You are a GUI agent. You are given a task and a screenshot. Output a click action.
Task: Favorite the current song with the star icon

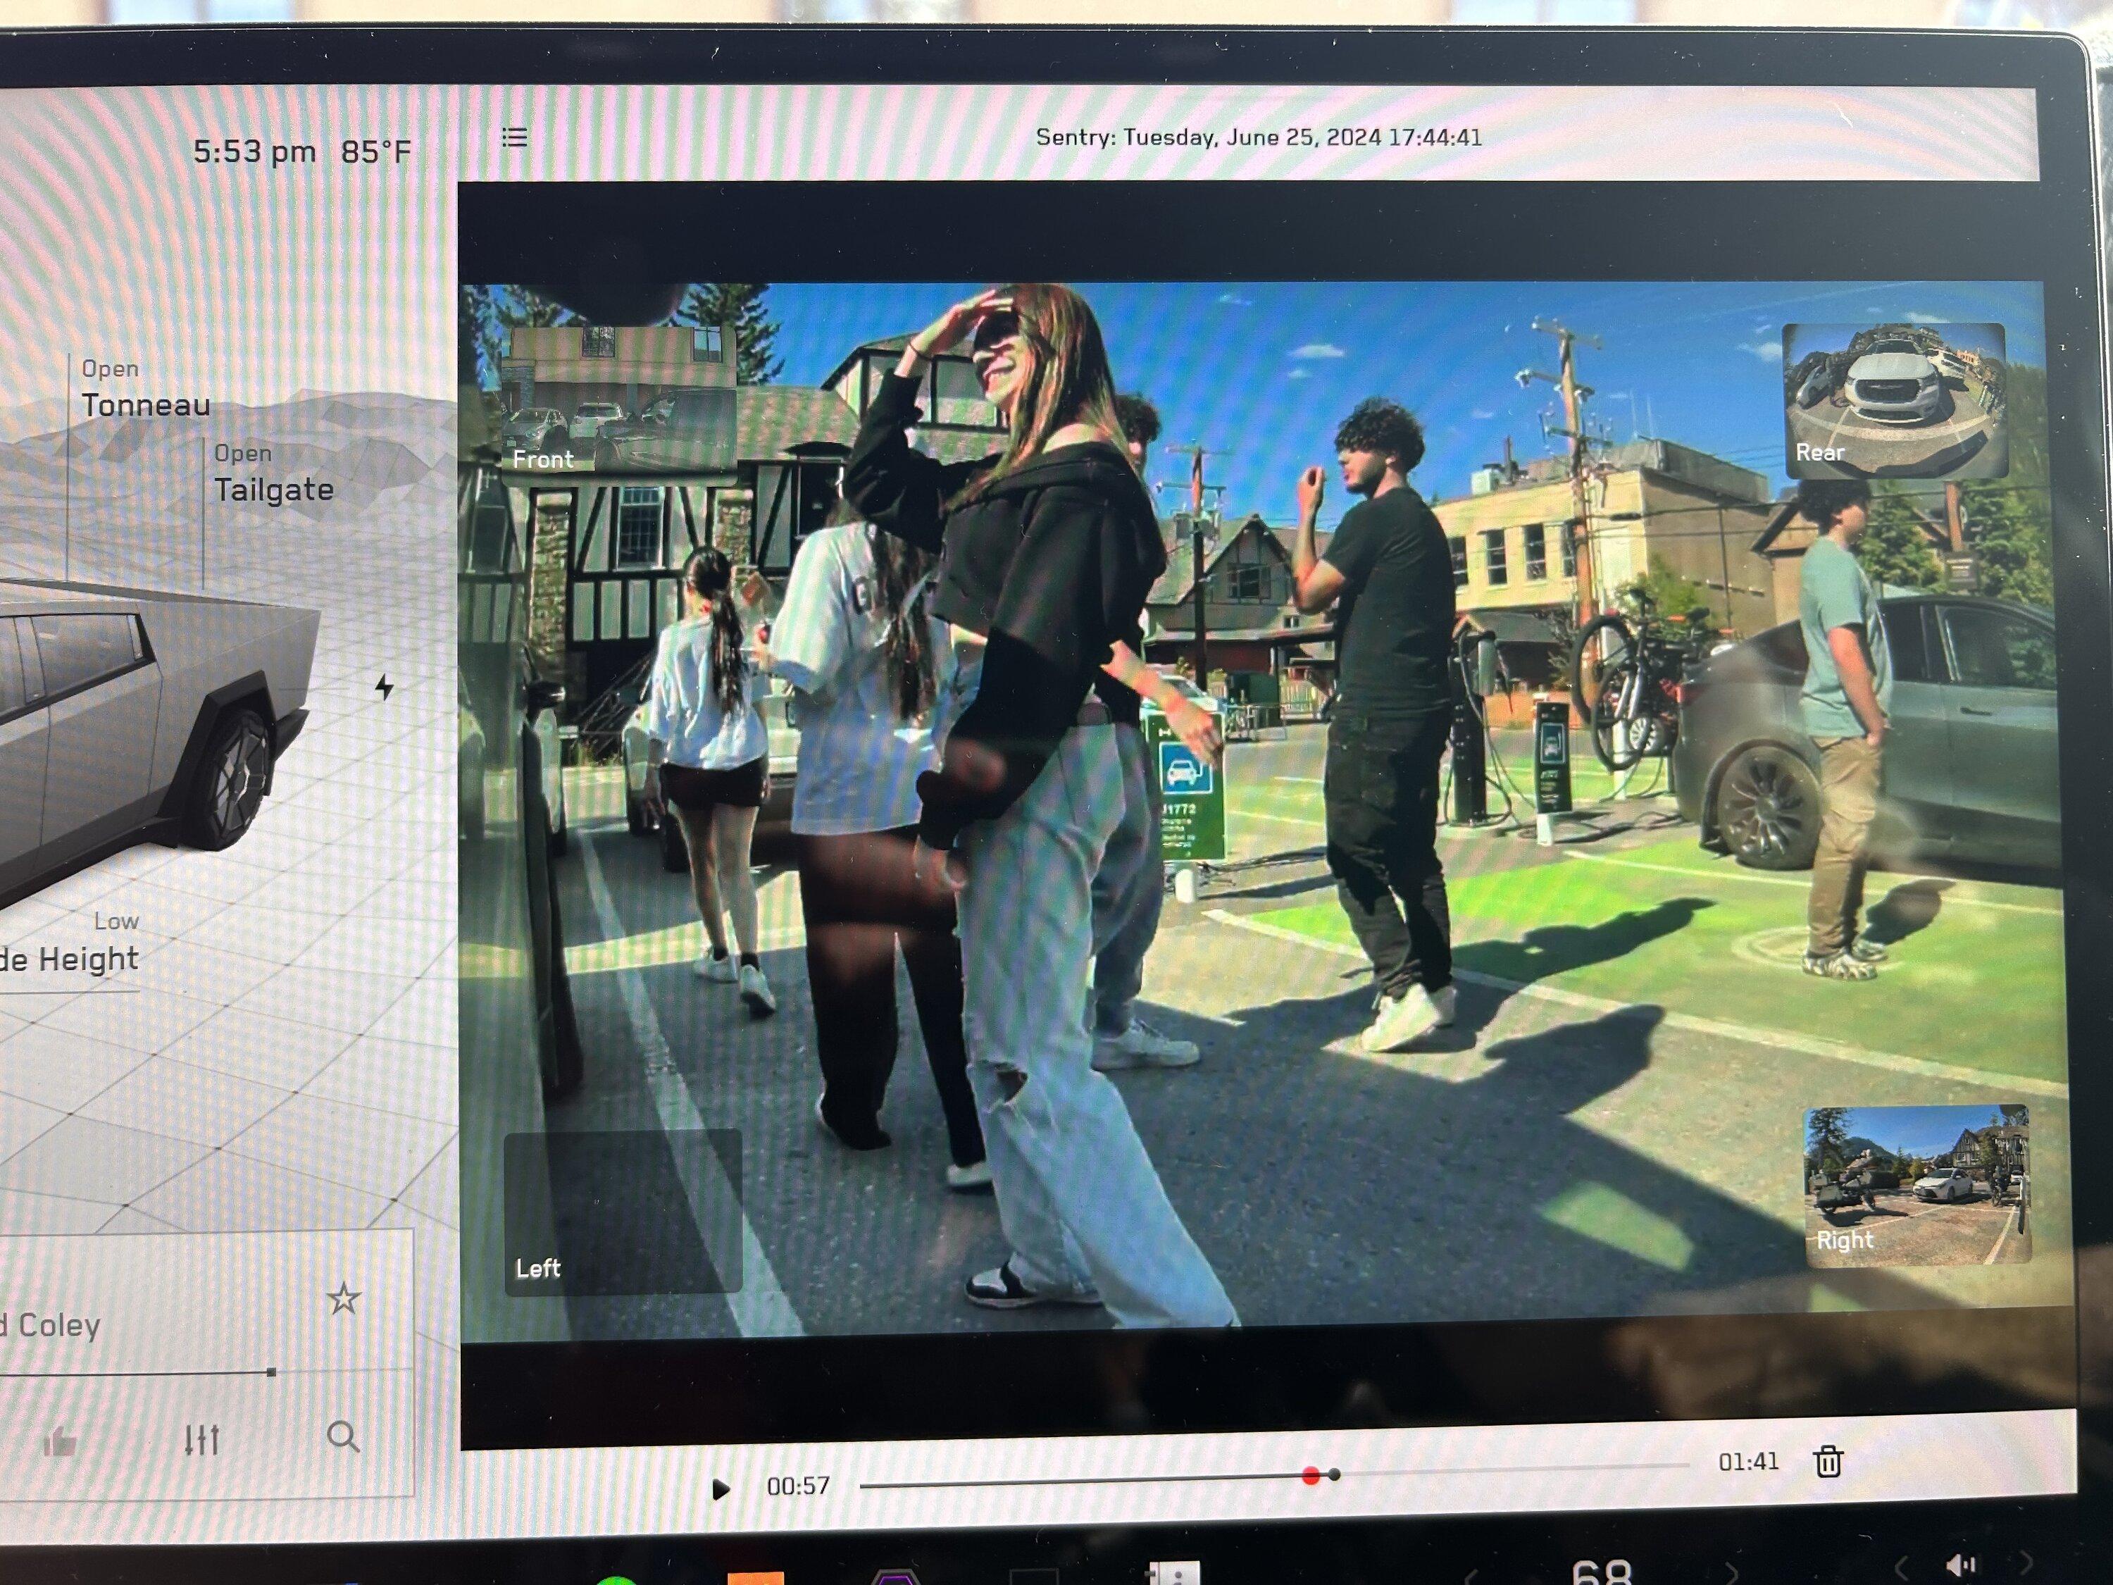344,1298
